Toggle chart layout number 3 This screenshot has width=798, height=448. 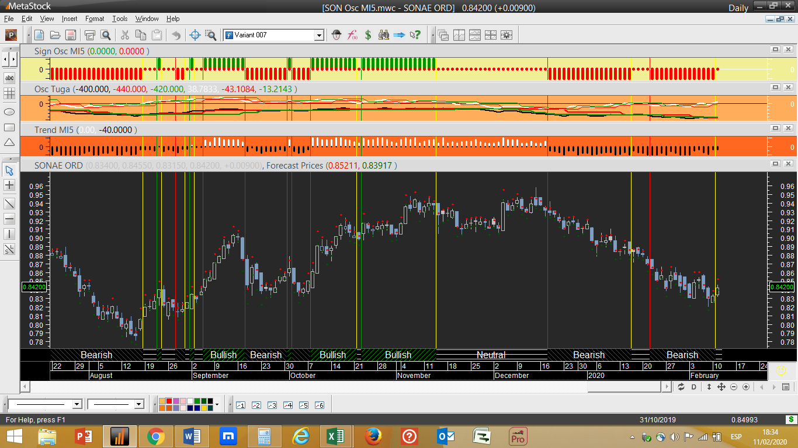click(272, 405)
